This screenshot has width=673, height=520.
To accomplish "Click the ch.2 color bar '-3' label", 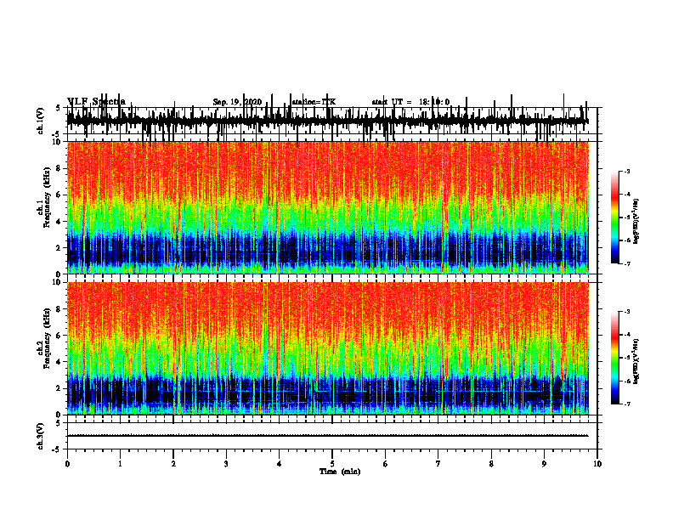I will (x=627, y=312).
